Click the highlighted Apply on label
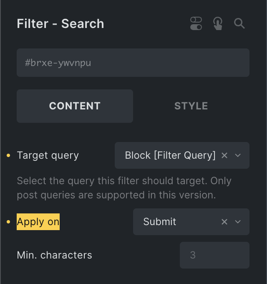The width and height of the screenshot is (267, 284). pyautogui.click(x=38, y=222)
